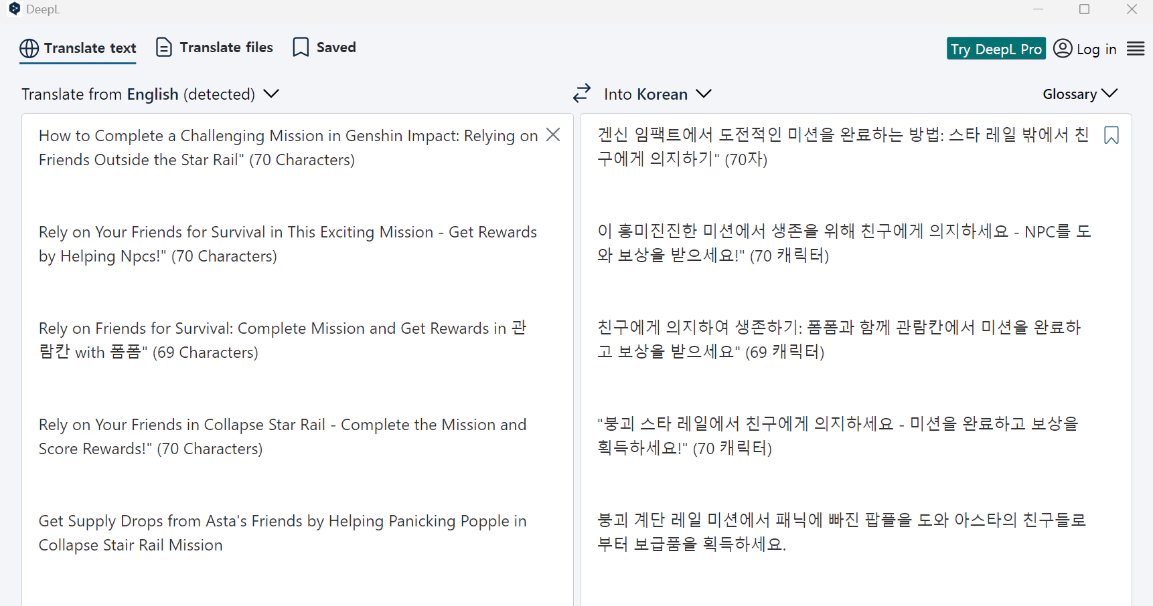Click Korean translation starting '친구에게 의지하여 생존하기'

pyautogui.click(x=840, y=340)
